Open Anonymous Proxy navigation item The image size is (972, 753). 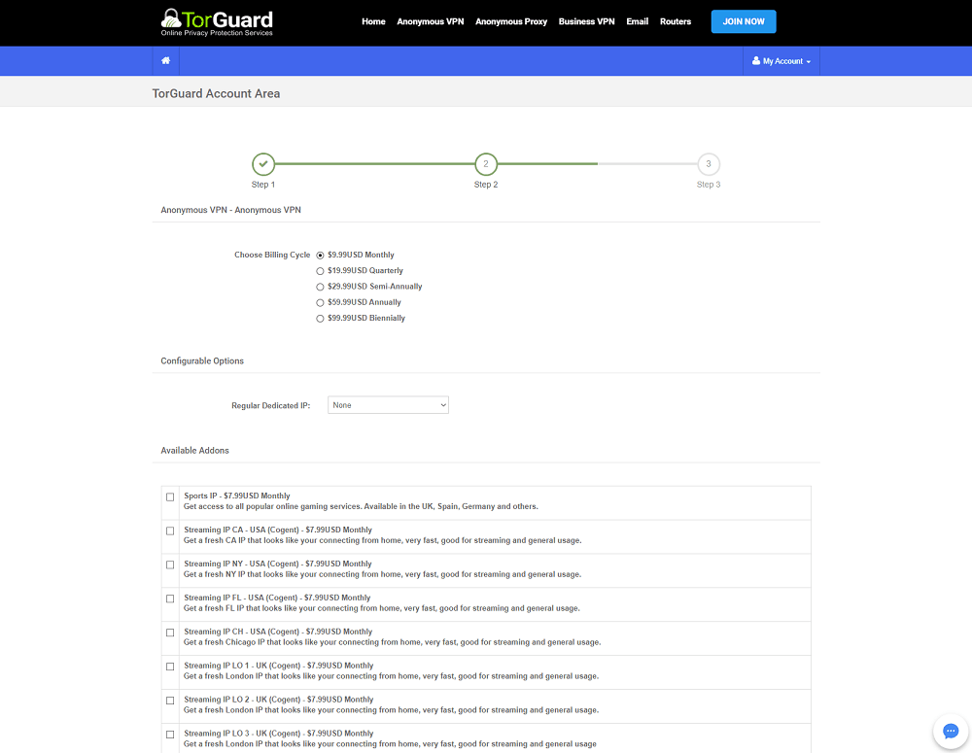[511, 21]
